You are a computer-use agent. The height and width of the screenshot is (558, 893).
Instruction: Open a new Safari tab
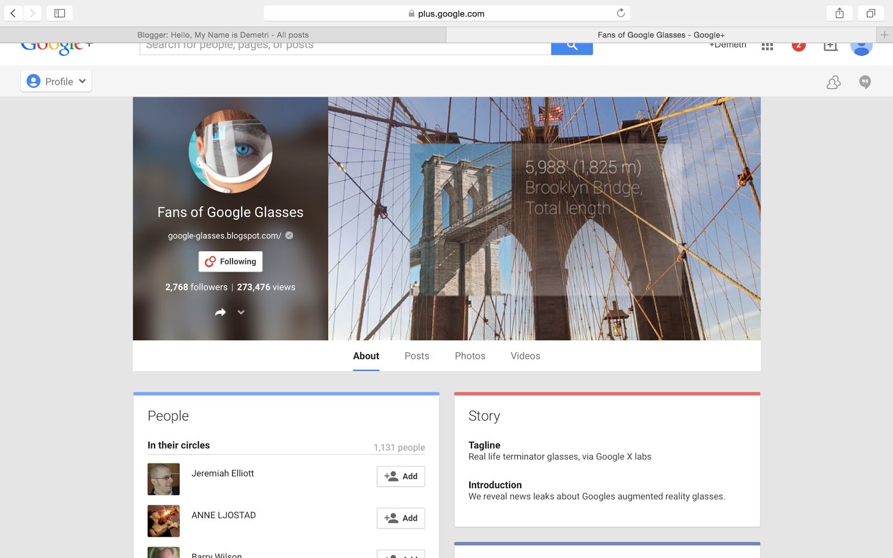[885, 35]
